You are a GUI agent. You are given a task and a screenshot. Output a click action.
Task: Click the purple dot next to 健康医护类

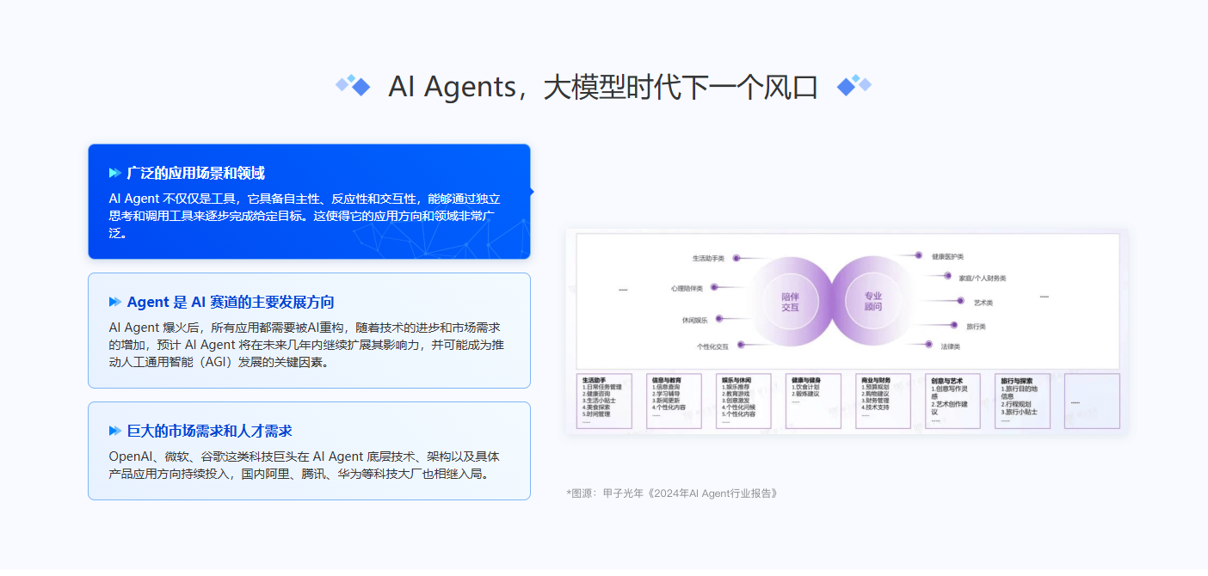coord(919,255)
